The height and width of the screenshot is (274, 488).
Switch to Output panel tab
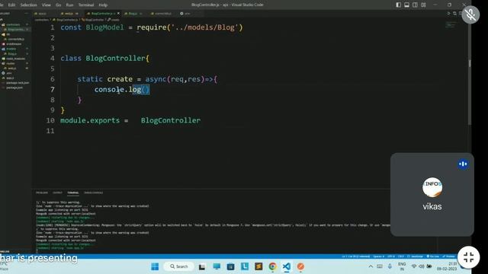[57, 193]
